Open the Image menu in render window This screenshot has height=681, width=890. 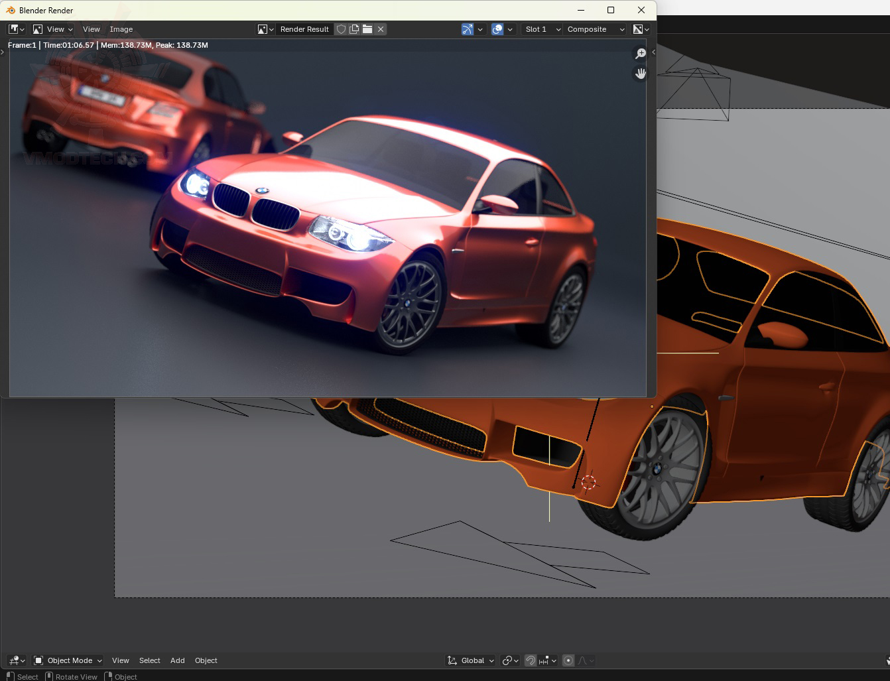[x=121, y=29]
